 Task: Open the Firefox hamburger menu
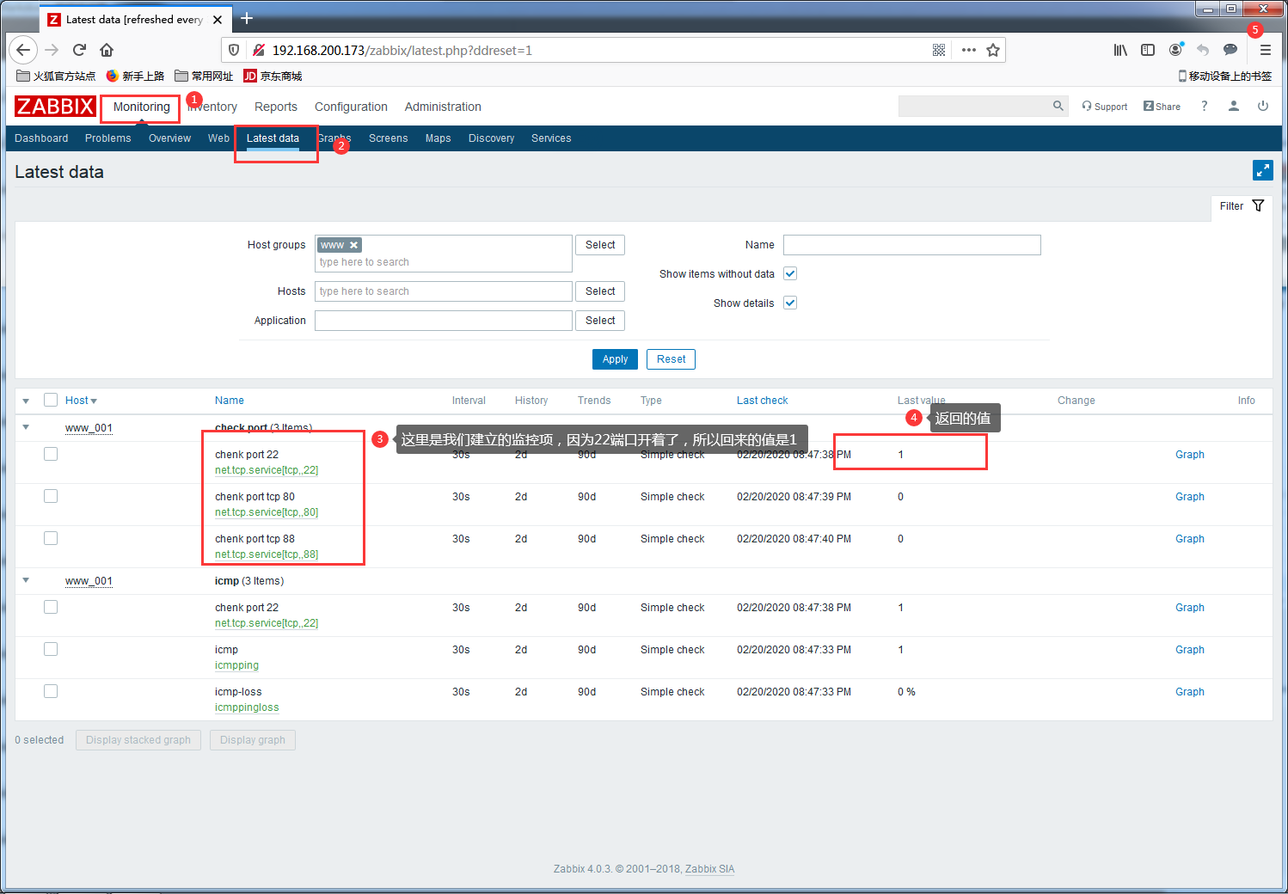[1265, 50]
